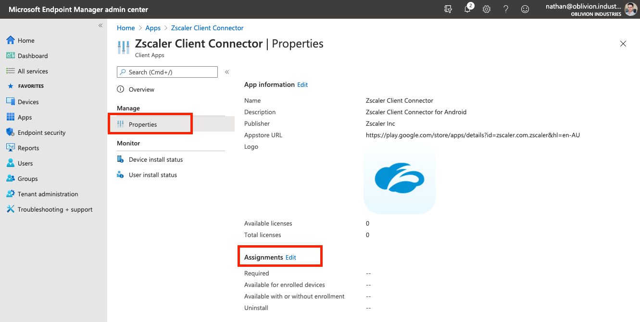This screenshot has width=640, height=322.
Task: Open the settings gear icon
Action: pyautogui.click(x=487, y=9)
